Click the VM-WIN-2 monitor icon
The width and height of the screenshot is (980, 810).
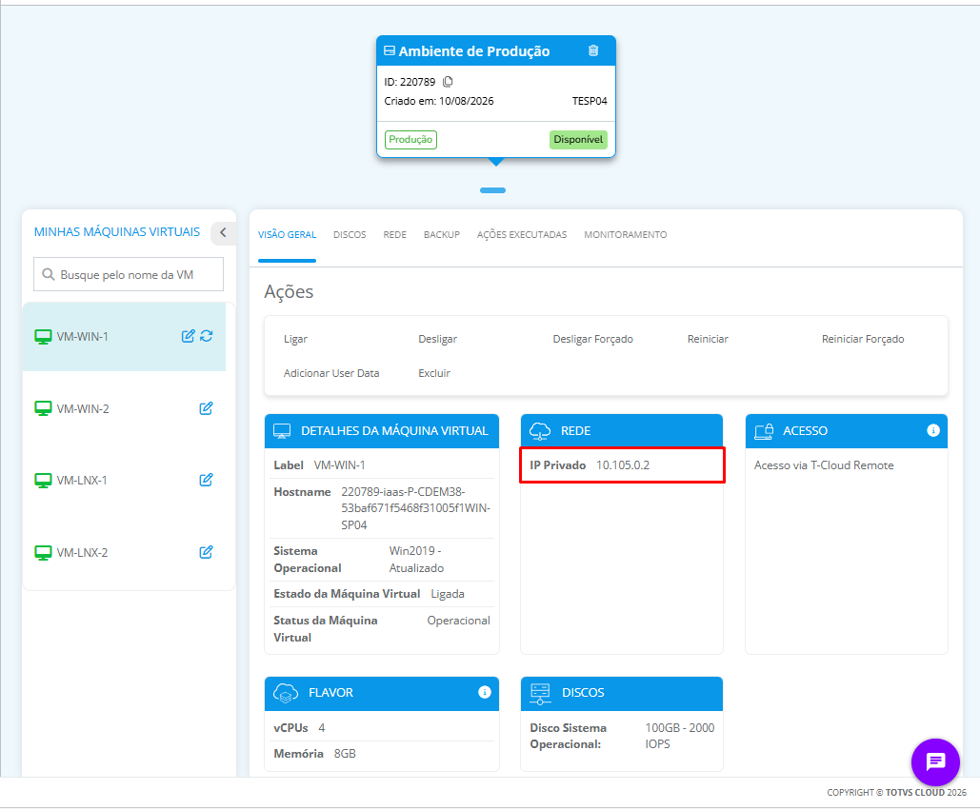tap(43, 409)
